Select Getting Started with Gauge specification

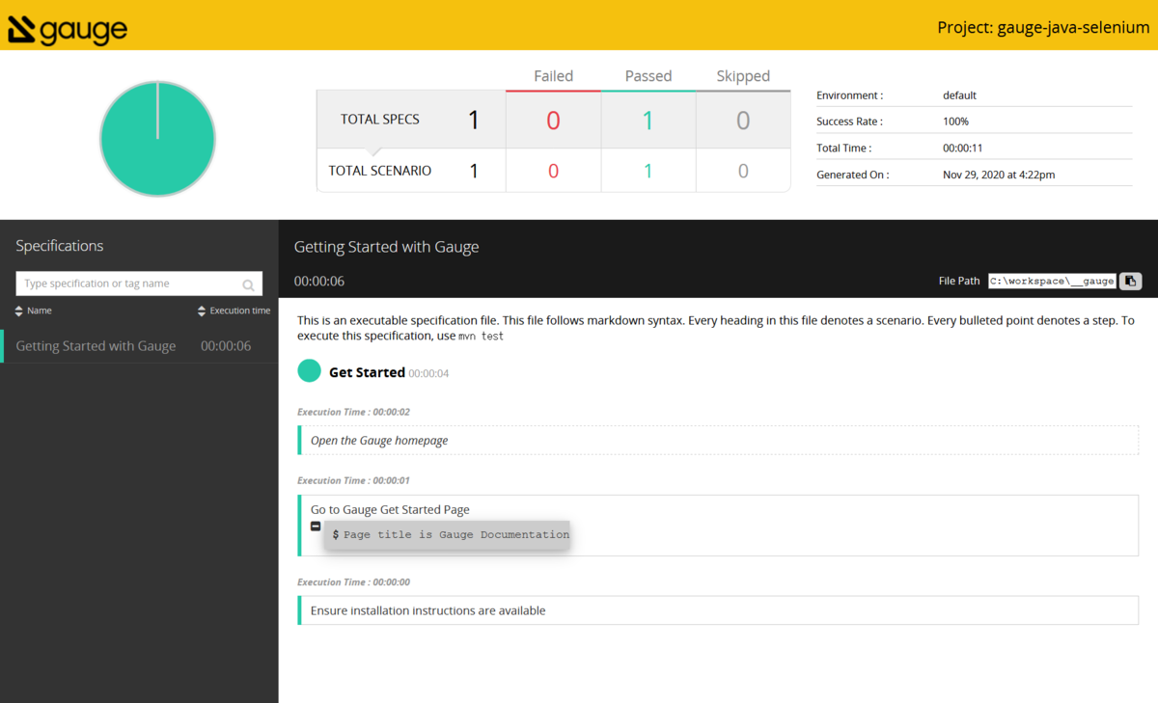tap(139, 346)
